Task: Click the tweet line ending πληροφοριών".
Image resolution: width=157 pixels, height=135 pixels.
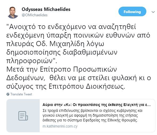Action: [x=32, y=61]
